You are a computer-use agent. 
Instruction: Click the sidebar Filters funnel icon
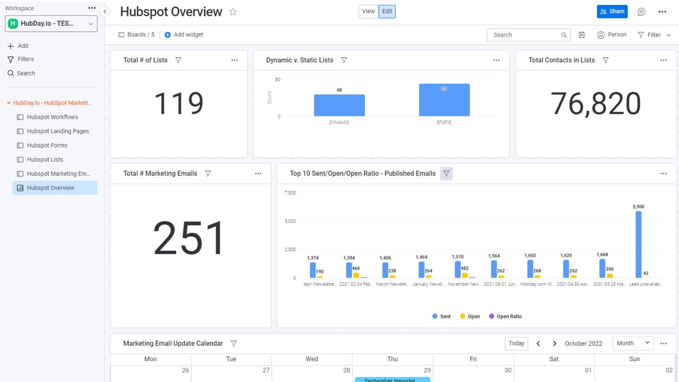pyautogui.click(x=11, y=59)
